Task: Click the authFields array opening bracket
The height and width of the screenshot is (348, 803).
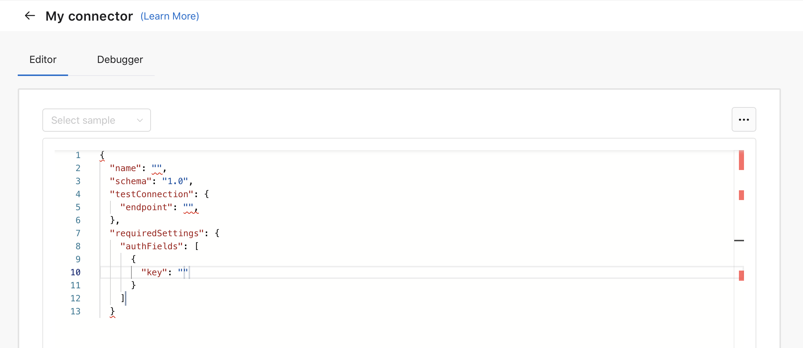Action: (197, 246)
